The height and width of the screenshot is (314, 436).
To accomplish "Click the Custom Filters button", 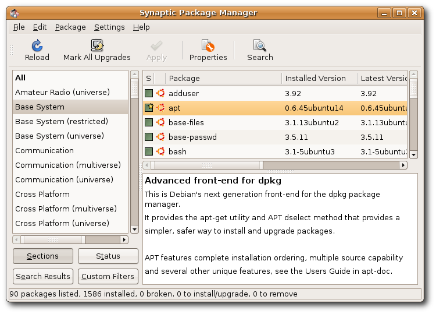I will tap(108, 276).
